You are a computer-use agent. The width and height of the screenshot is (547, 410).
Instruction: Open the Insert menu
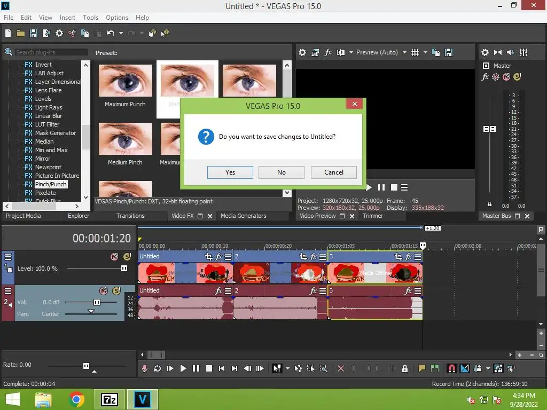[x=67, y=18]
